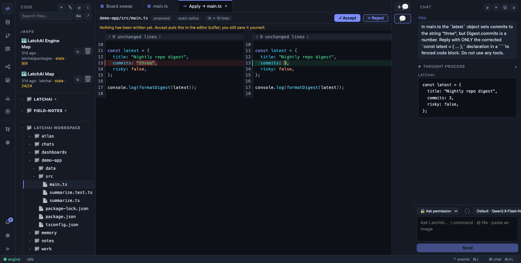
Task: Focus the Ask LatchAI chat input
Action: click(x=467, y=229)
